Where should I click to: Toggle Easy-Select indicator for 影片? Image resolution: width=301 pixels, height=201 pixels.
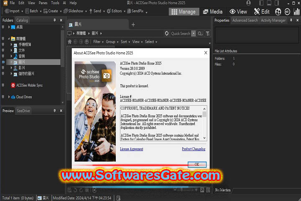3,68
